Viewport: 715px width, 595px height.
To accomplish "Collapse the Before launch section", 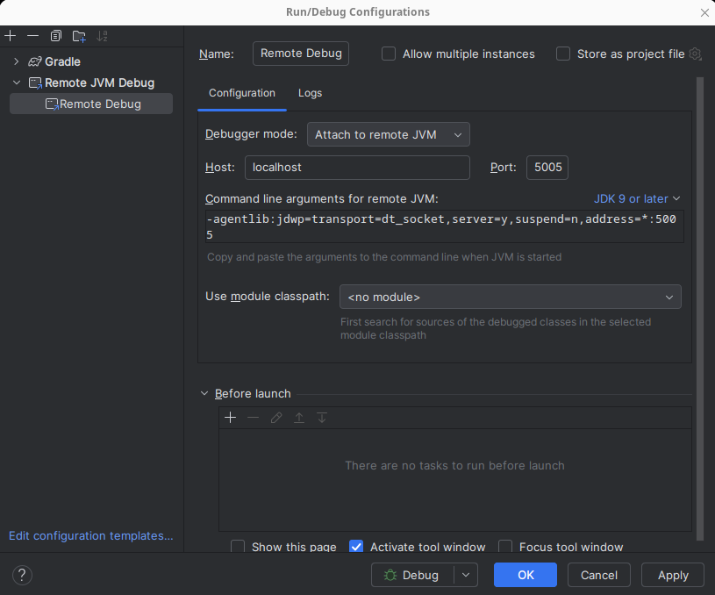I will (204, 393).
